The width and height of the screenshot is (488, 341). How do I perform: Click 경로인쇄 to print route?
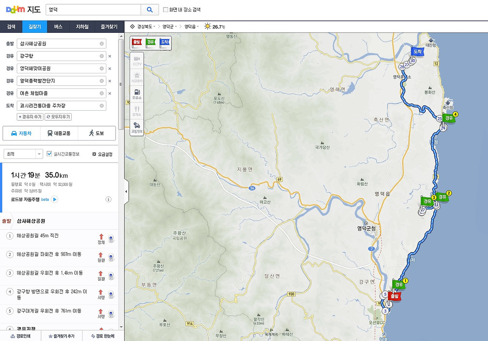21,336
